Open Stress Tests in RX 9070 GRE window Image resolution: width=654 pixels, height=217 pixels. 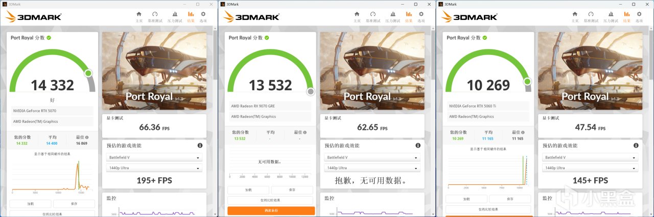click(x=393, y=17)
